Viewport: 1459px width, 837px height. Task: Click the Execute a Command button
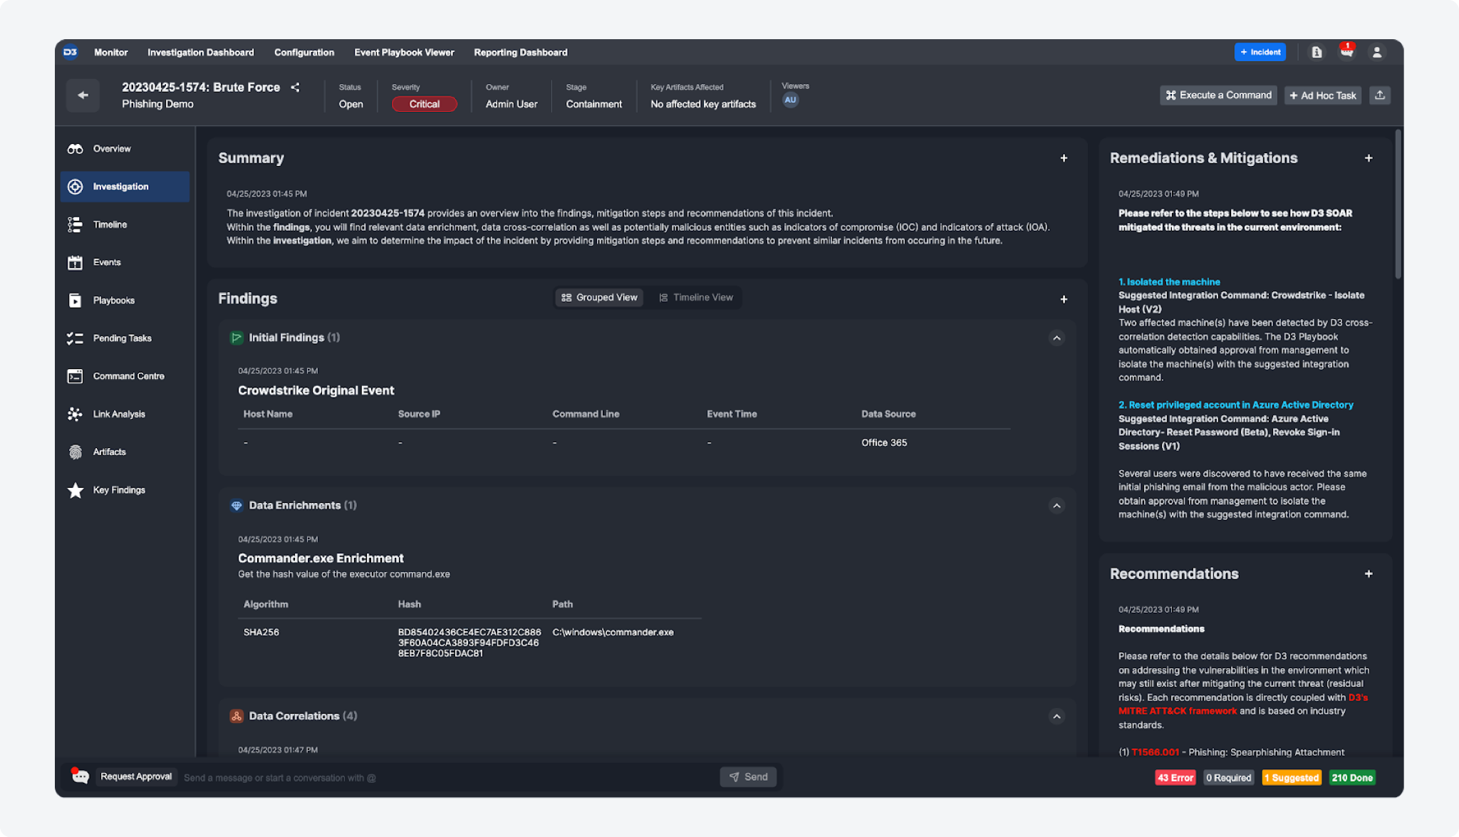1217,95
